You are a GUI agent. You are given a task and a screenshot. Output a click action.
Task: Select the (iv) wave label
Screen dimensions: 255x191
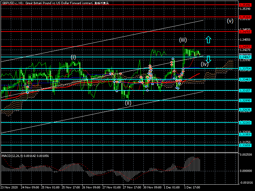(x=204, y=64)
